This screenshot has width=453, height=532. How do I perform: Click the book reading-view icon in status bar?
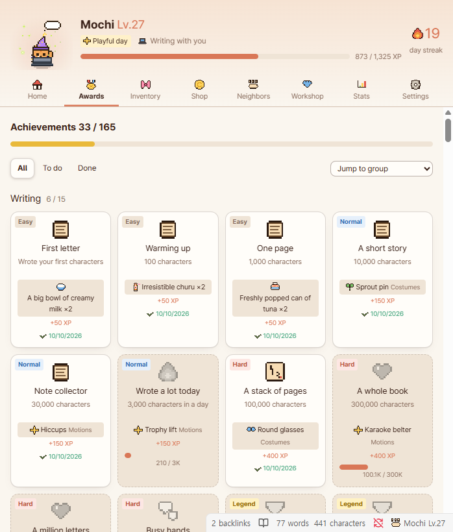click(x=263, y=523)
